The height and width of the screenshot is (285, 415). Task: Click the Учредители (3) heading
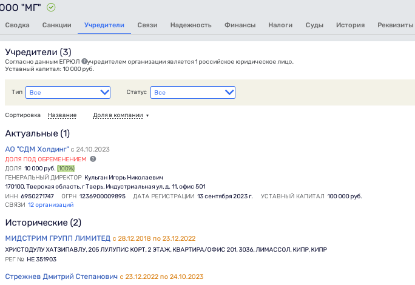(38, 52)
